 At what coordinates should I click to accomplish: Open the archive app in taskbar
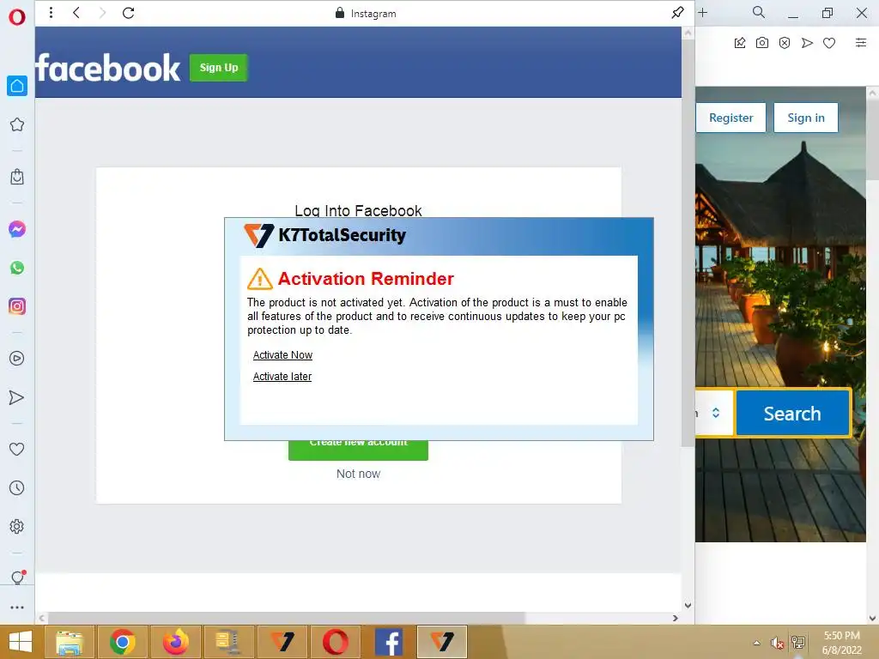point(228,642)
